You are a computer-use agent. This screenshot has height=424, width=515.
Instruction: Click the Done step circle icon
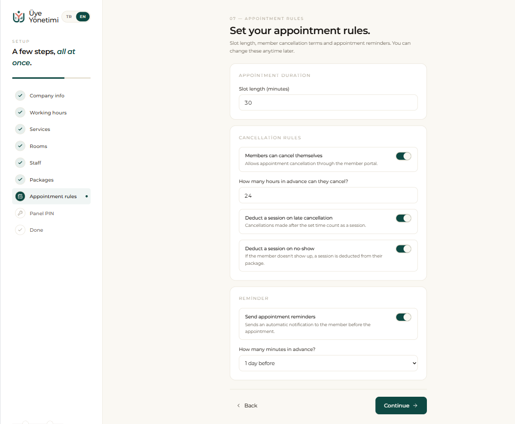coord(20,230)
